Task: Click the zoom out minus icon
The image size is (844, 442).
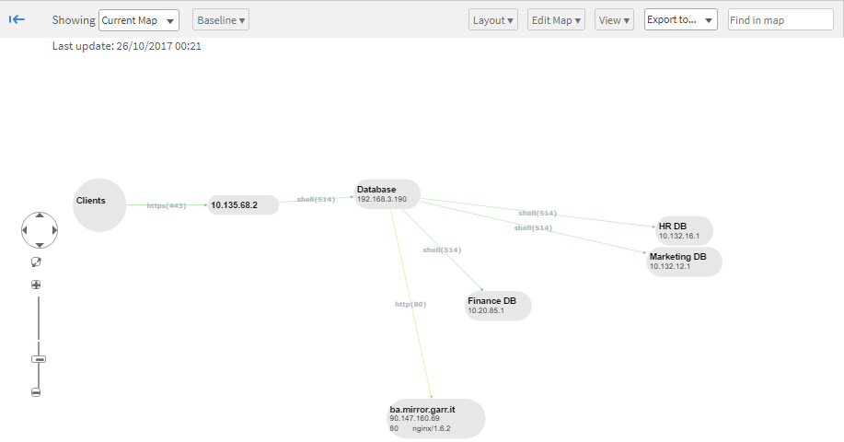Action: [36, 392]
